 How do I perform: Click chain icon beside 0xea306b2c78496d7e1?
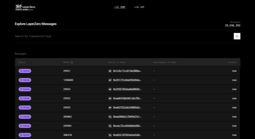110,117
